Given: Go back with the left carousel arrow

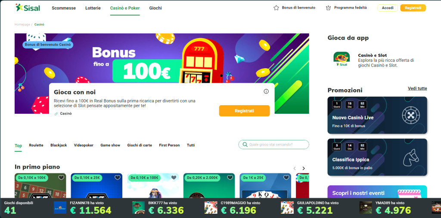Looking at the screenshot, I should pos(295,168).
